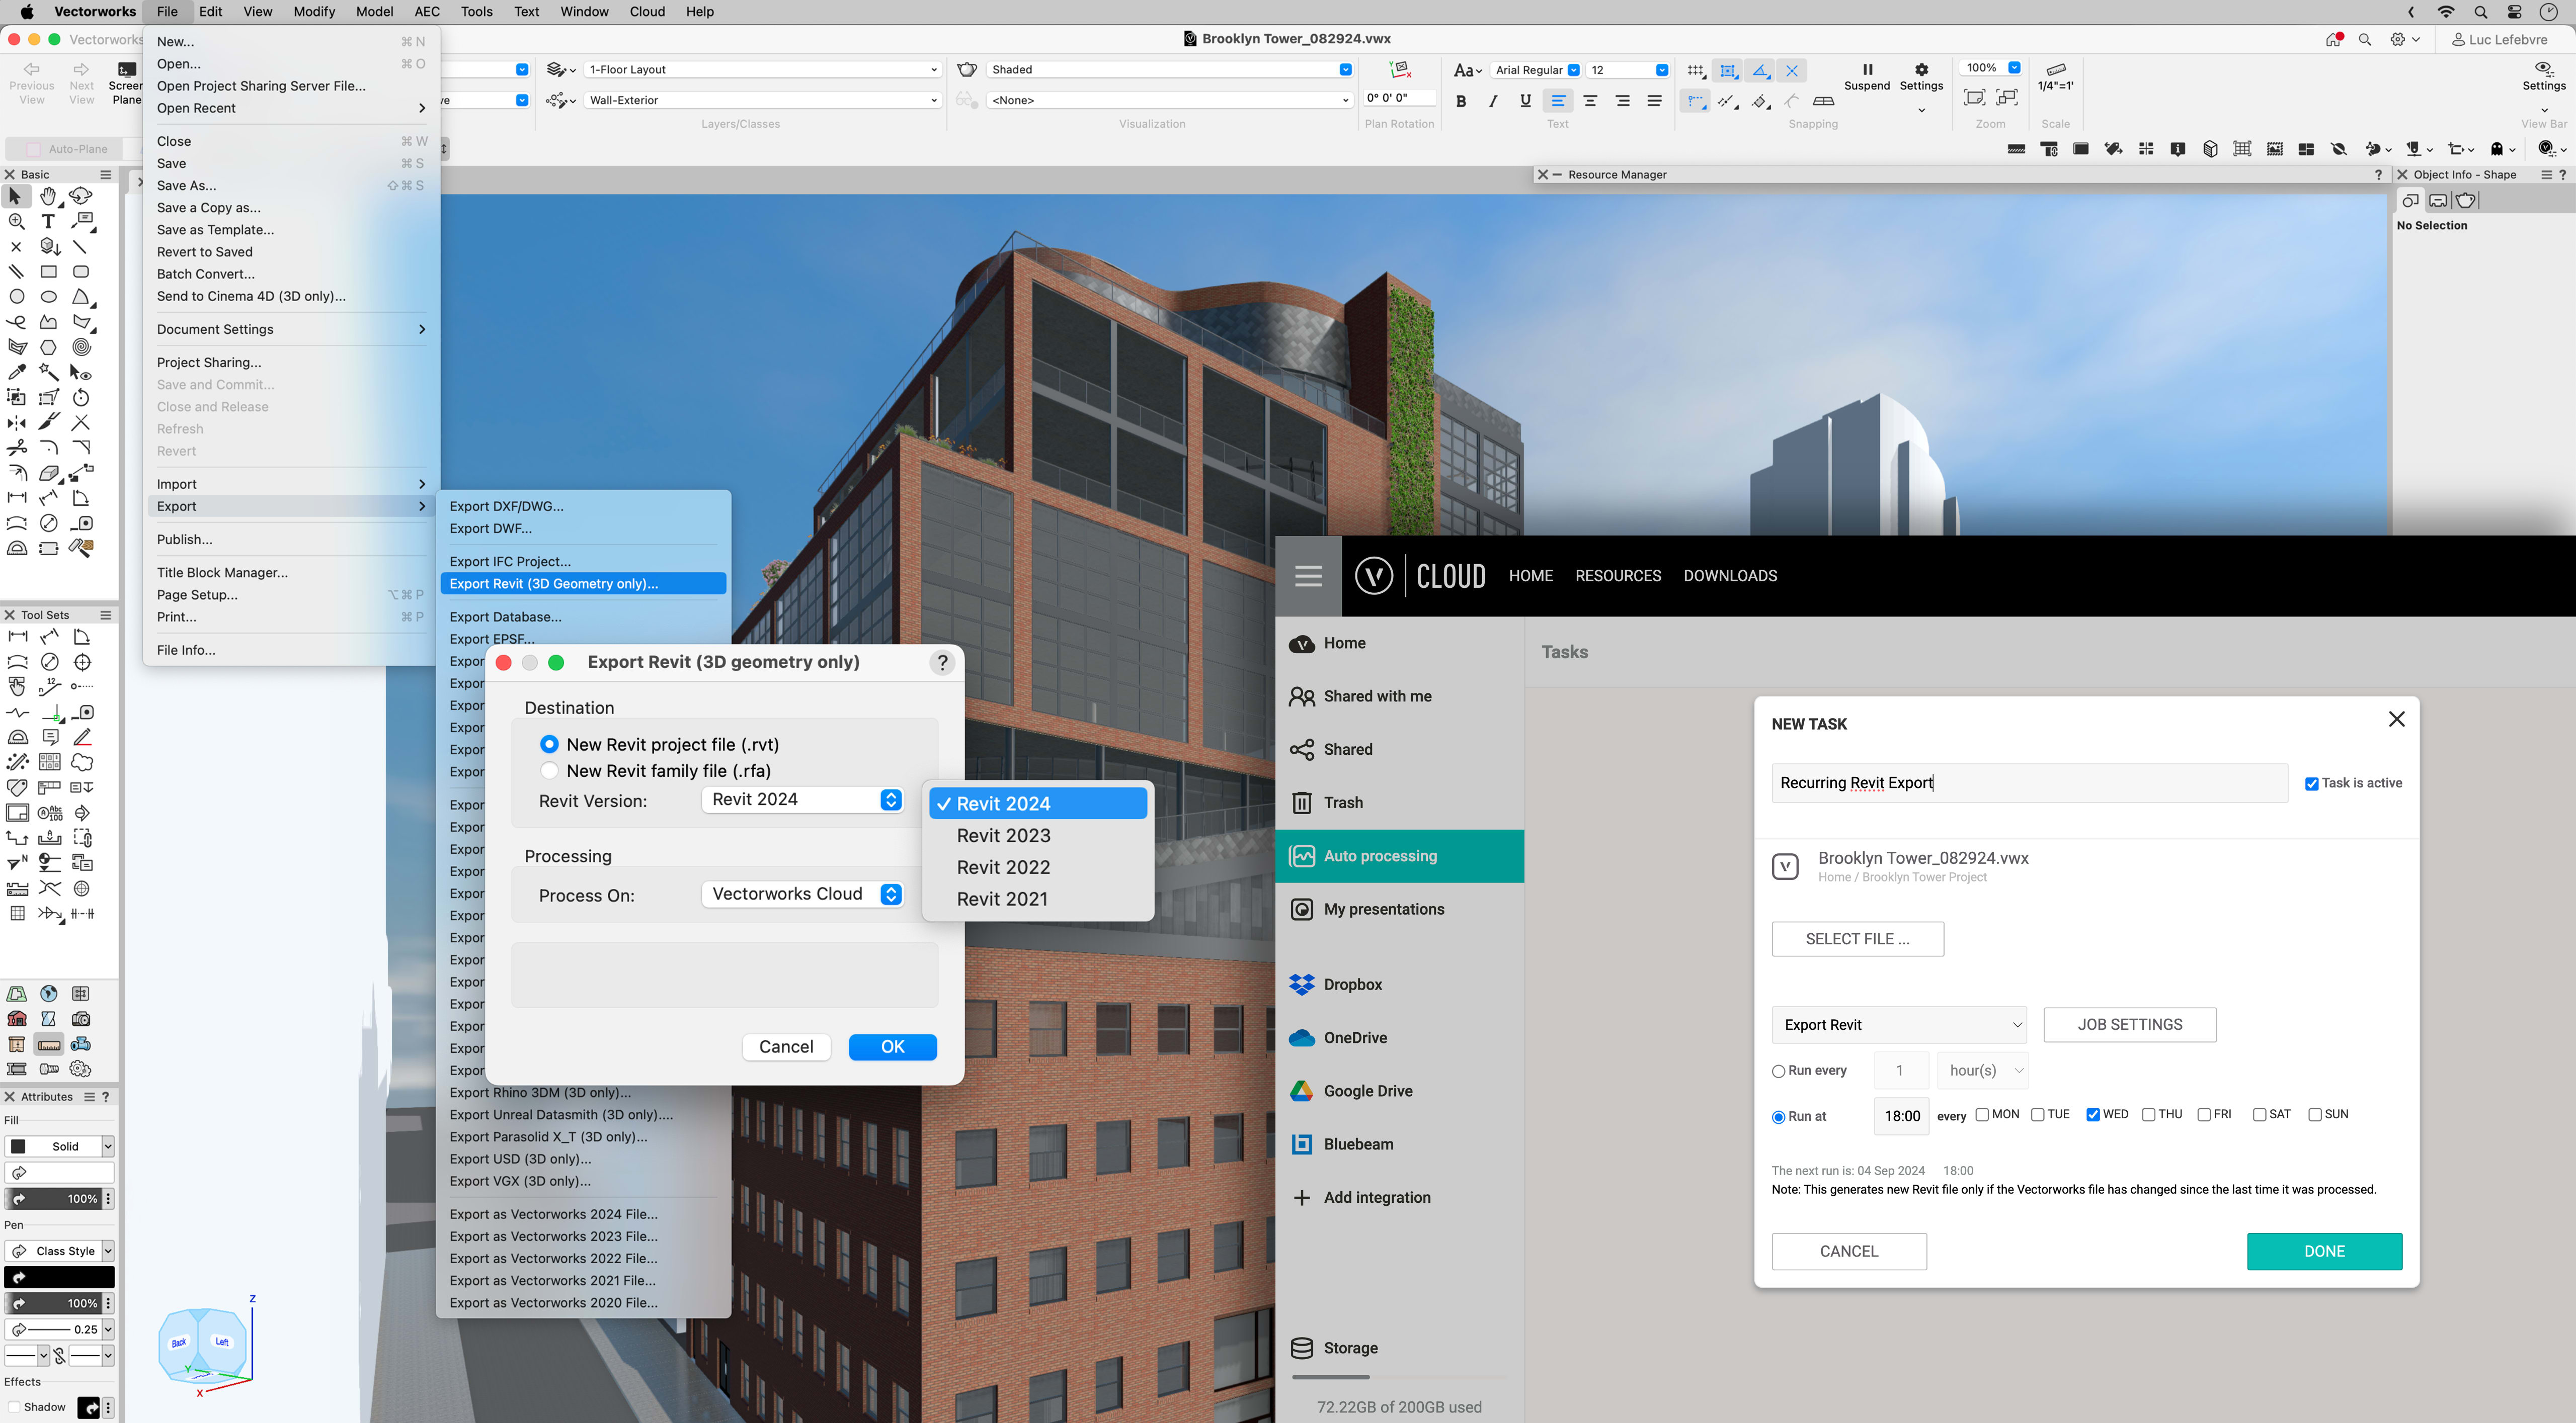Open the Cloud hamburger menu
The height and width of the screenshot is (1423, 2576).
coord(1308,576)
